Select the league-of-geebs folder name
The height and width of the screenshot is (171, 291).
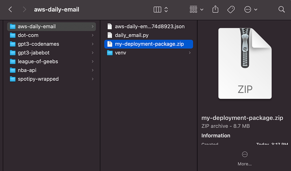(x=38, y=62)
